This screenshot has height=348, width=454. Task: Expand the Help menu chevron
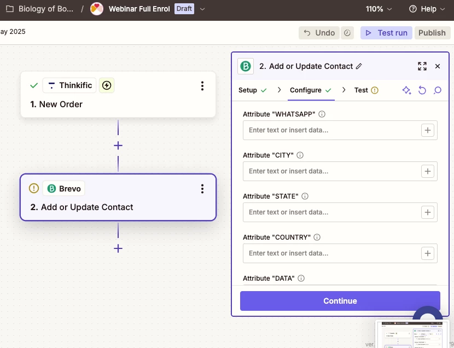(443, 9)
